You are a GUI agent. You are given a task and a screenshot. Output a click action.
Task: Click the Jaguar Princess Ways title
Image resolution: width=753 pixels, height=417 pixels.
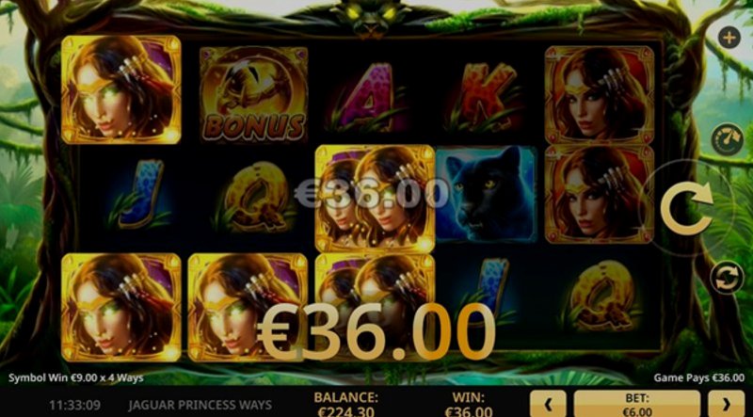click(200, 405)
